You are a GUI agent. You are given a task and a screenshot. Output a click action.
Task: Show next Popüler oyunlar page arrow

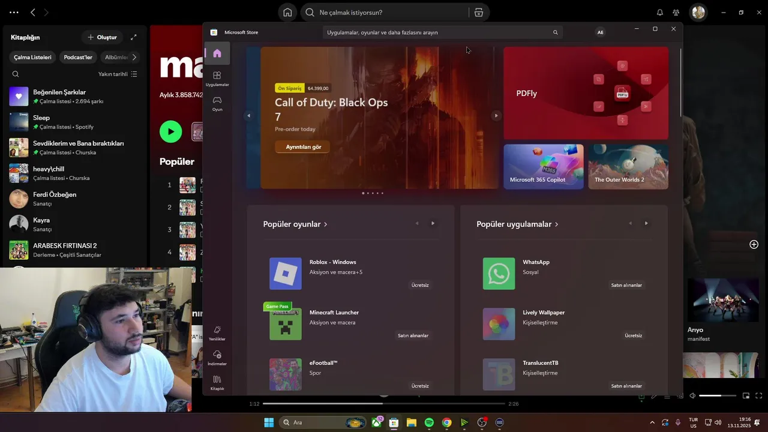(x=433, y=223)
